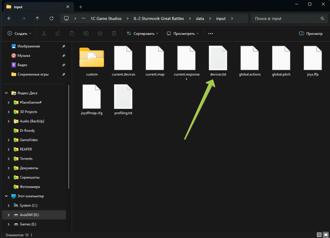Switch to large icons view in status bar
This screenshot has height=238, width=330.
pyautogui.click(x=326, y=235)
